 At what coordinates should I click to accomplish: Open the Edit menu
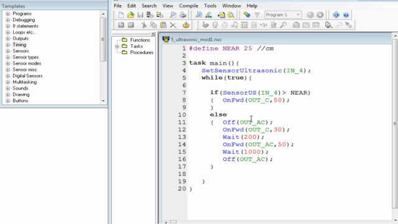(x=131, y=6)
